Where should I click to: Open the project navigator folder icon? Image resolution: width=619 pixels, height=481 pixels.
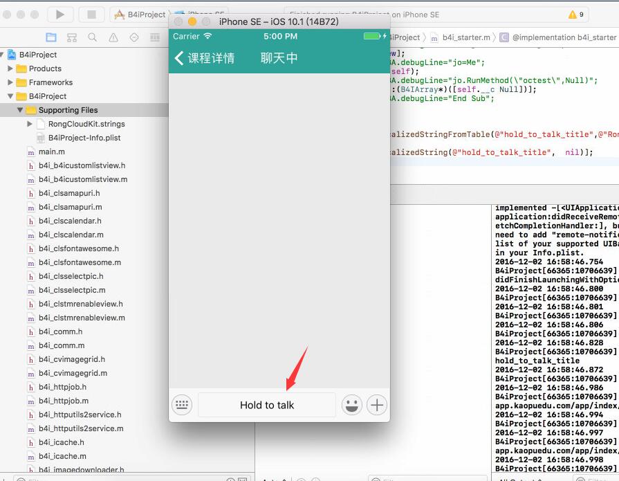tap(51, 37)
